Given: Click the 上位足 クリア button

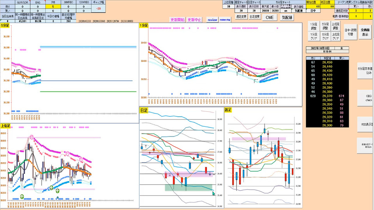Looking at the screenshot, I should 335,36.
